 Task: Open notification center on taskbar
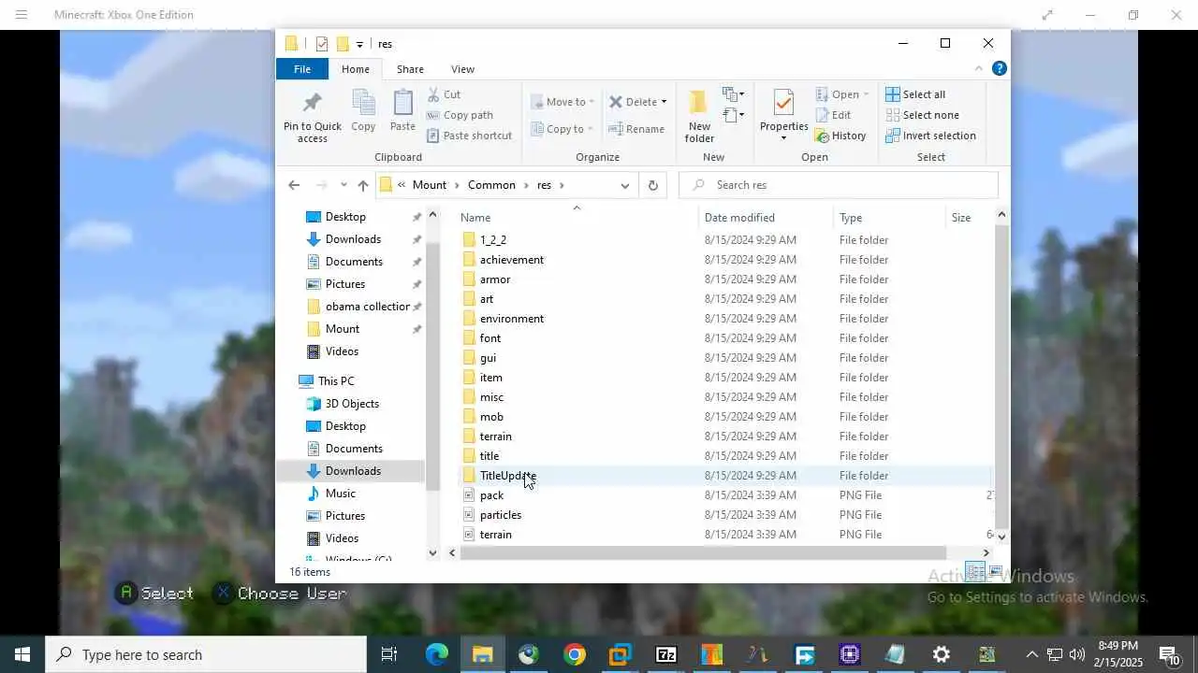coord(1170,655)
